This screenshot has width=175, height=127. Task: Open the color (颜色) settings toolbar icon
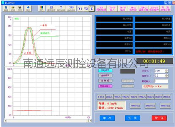(41, 8)
